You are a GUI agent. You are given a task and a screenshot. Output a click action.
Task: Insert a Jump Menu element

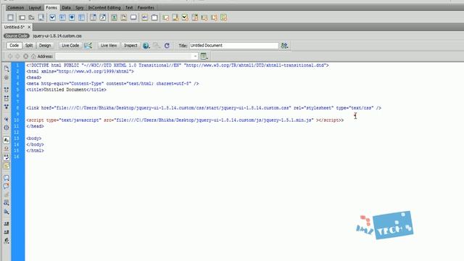coord(103,17)
